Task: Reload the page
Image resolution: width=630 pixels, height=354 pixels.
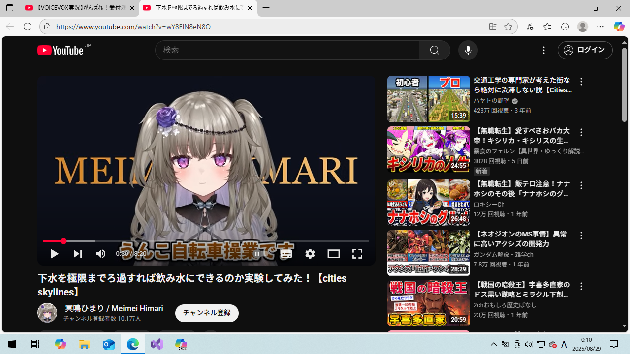Action: pos(28,27)
